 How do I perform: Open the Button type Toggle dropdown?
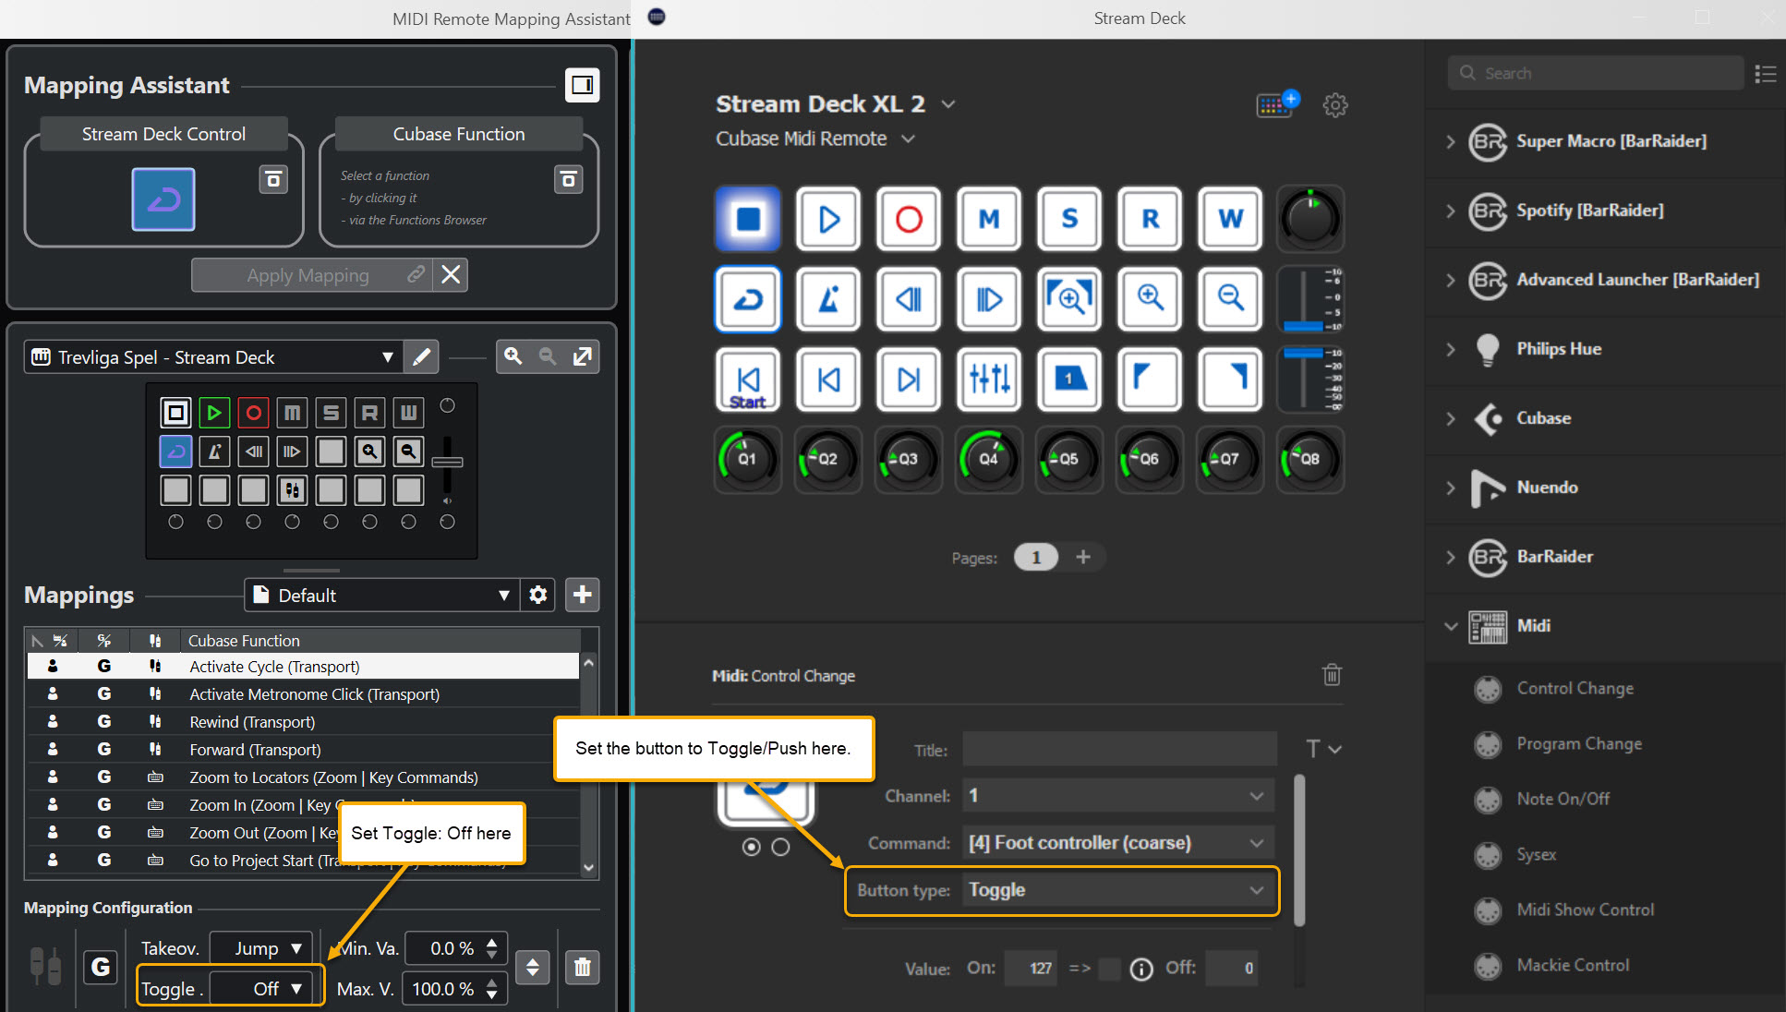[1117, 890]
